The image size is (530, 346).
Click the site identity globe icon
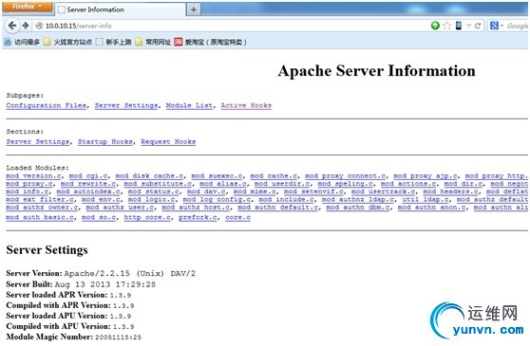39,26
